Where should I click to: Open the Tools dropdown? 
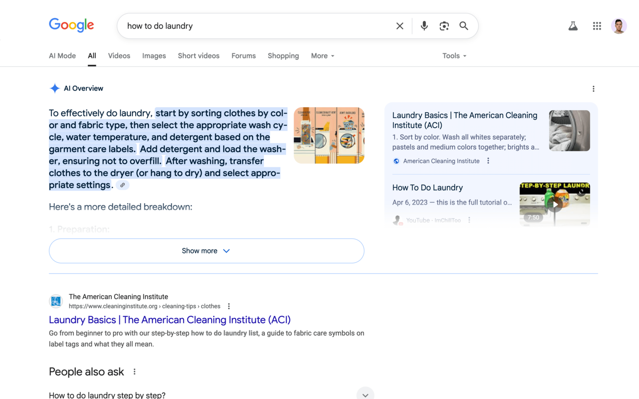point(453,55)
